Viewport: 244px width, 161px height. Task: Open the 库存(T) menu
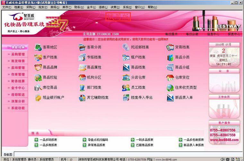tap(67, 7)
